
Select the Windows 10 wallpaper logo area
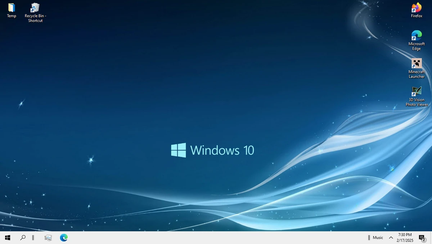tap(212, 149)
